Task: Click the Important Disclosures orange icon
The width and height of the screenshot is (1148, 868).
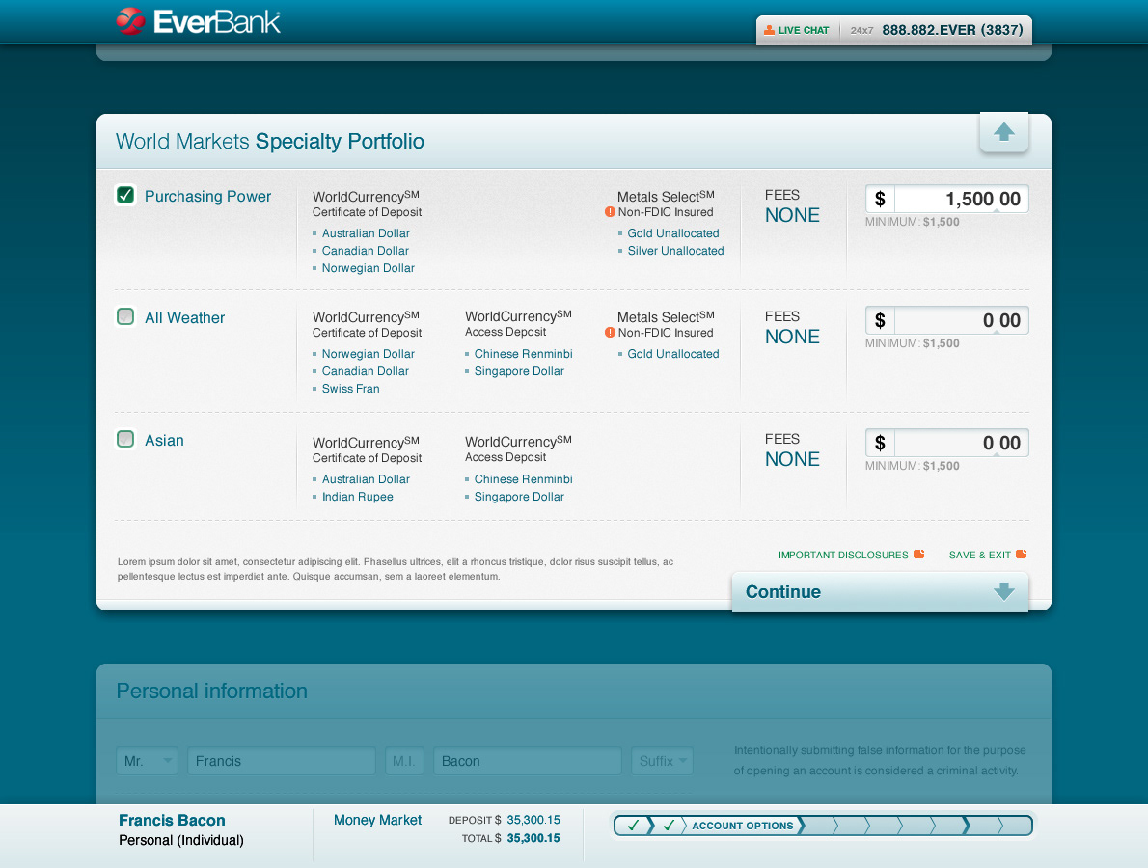Action: coord(918,554)
